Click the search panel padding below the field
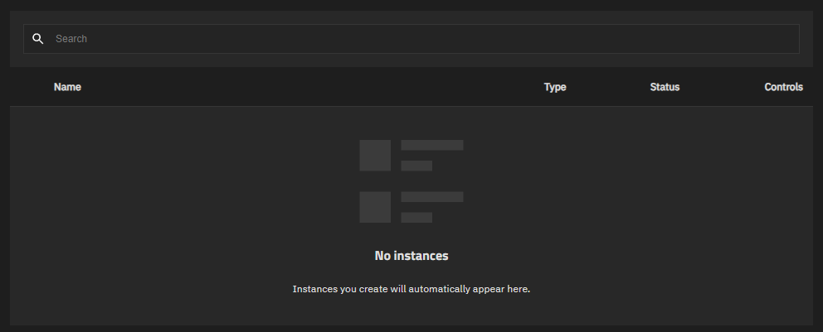This screenshot has height=332, width=823. click(411, 60)
